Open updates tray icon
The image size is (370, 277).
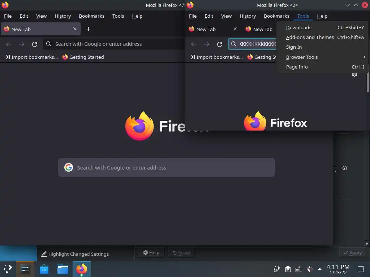[x=277, y=269]
